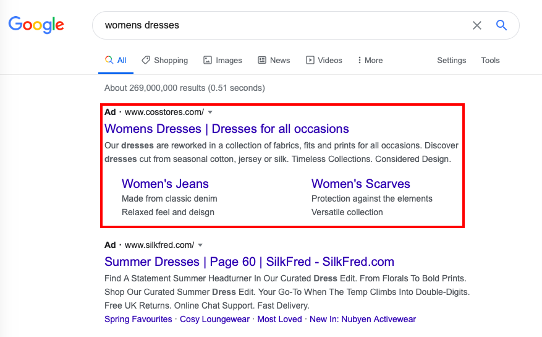The height and width of the screenshot is (337, 542).
Task: Open the Summer Dresses SilkFred ad link
Action: (249, 262)
